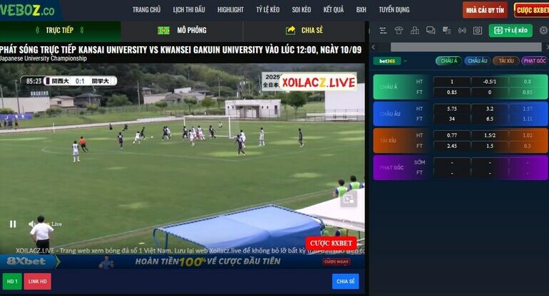Toggle the CHÂU Á odds filter

point(448,61)
